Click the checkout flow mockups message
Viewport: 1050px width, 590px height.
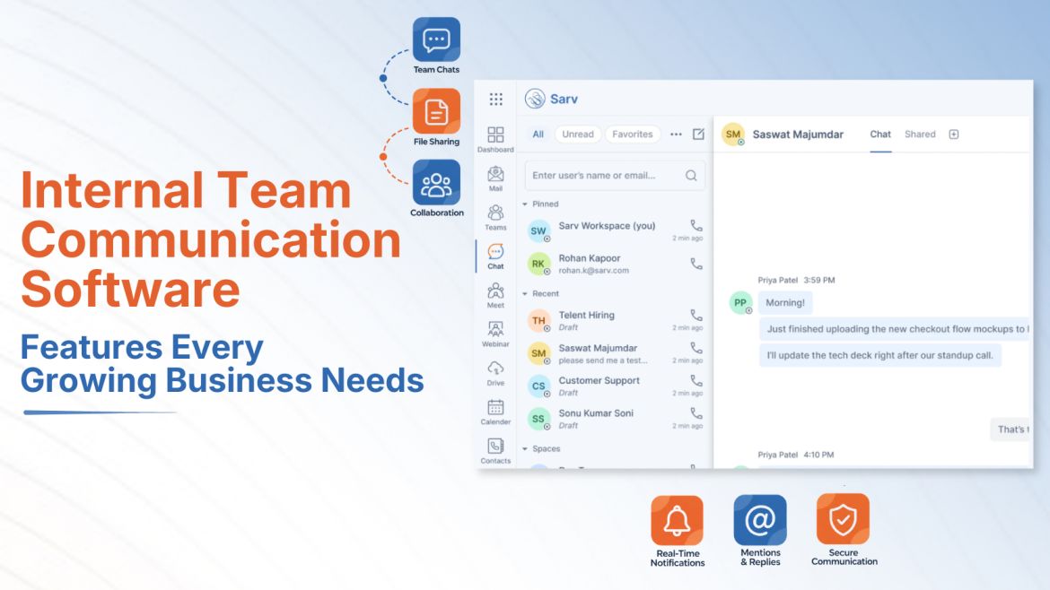(x=895, y=329)
